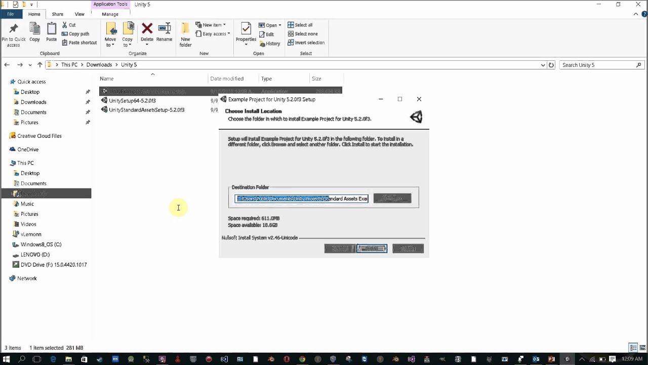Click Browse button beside destination folder
This screenshot has height=365, width=648.
(392, 198)
